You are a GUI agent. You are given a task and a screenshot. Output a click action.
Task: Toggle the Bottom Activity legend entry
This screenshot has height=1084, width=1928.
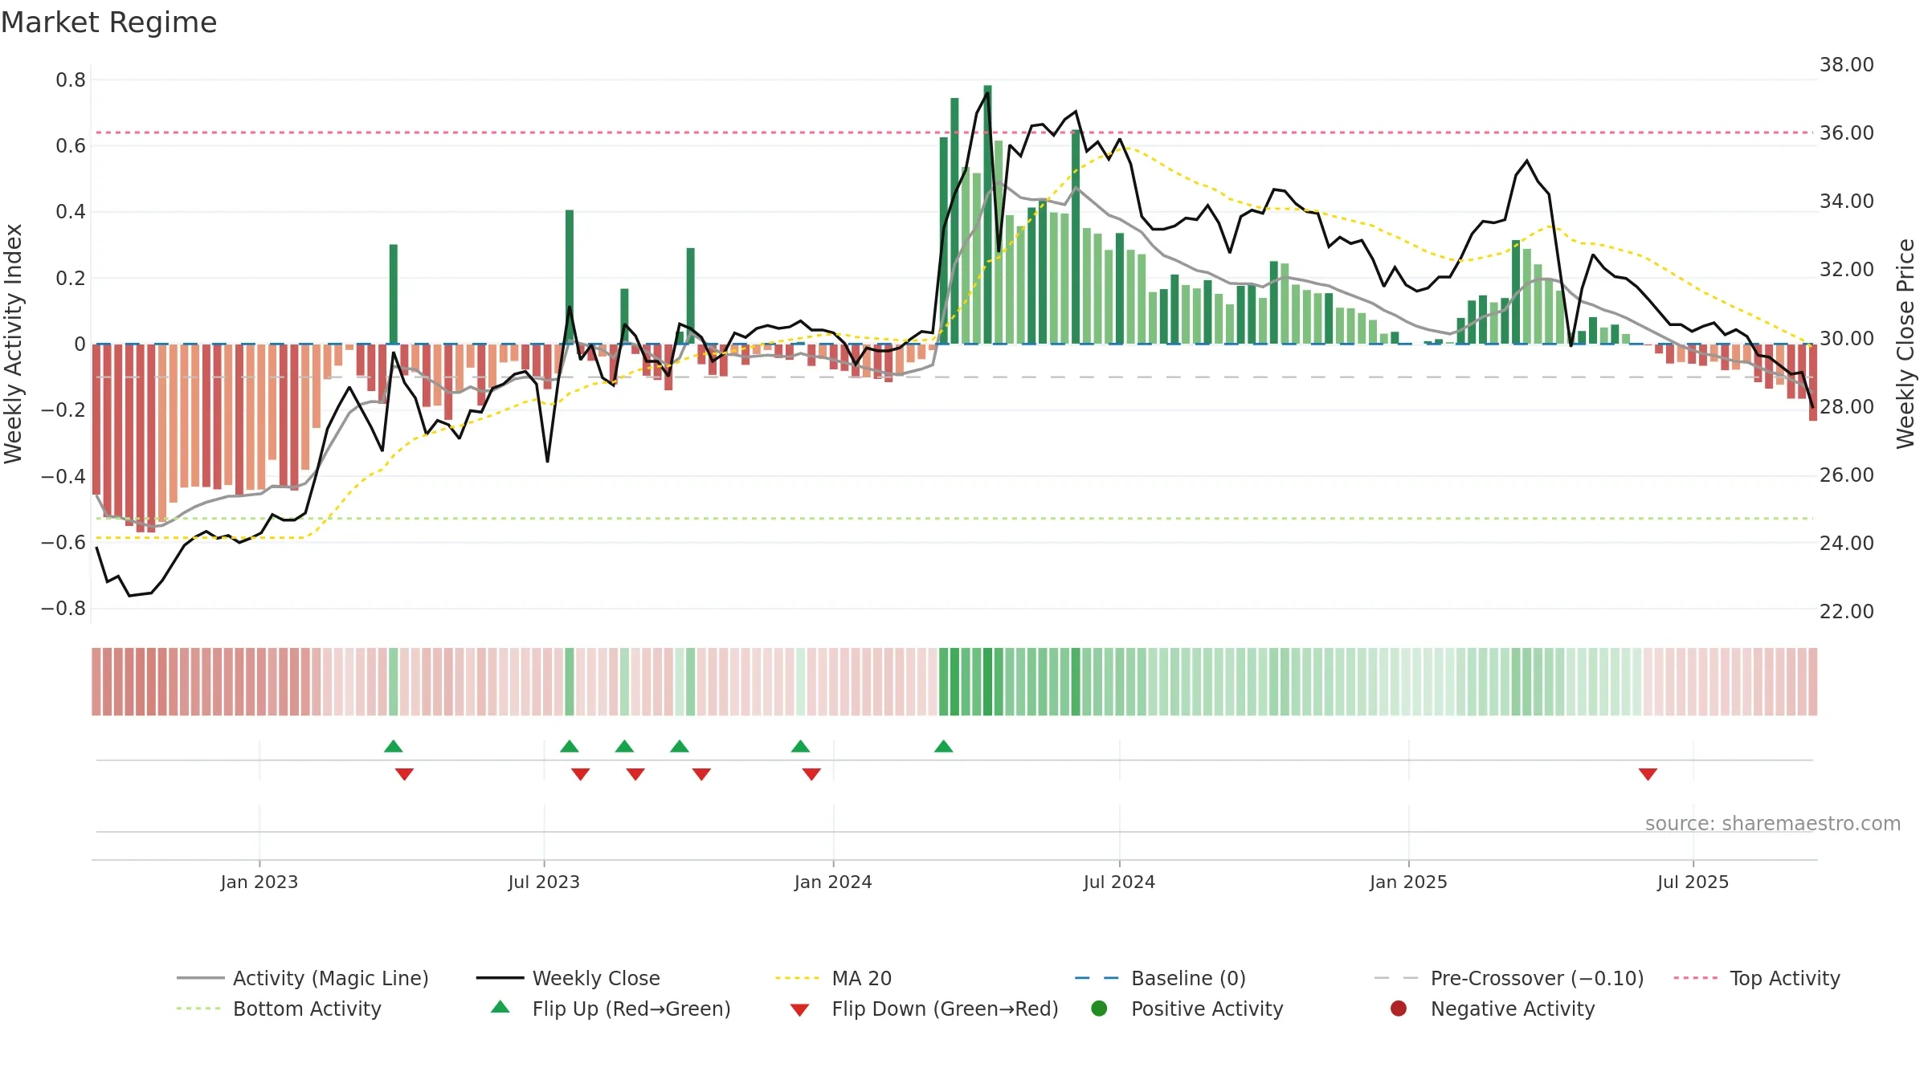[x=279, y=1009]
